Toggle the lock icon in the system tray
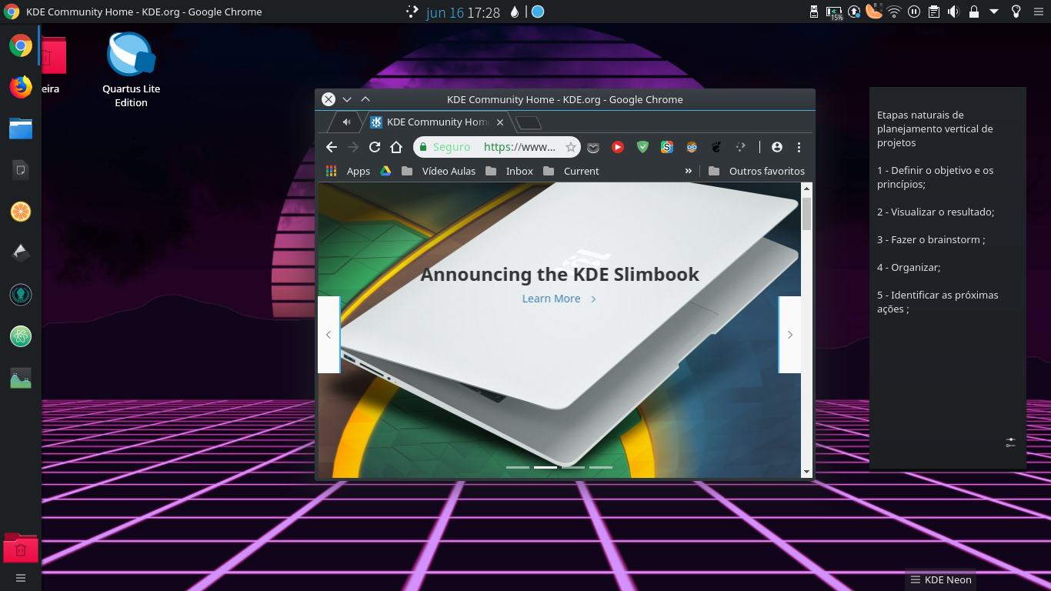 tap(974, 12)
